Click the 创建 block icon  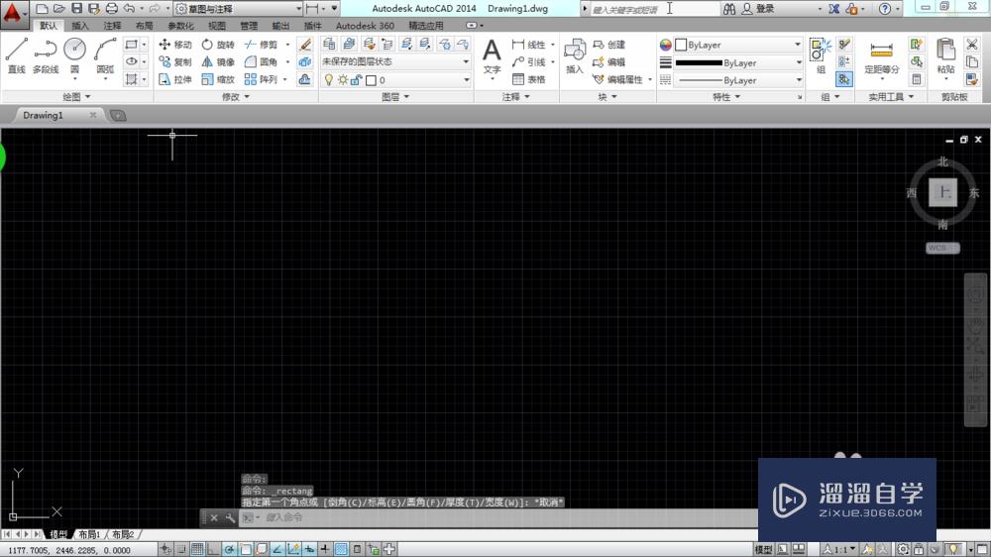[609, 45]
